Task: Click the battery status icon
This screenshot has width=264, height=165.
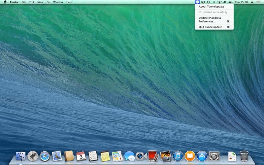Action: point(230,2)
